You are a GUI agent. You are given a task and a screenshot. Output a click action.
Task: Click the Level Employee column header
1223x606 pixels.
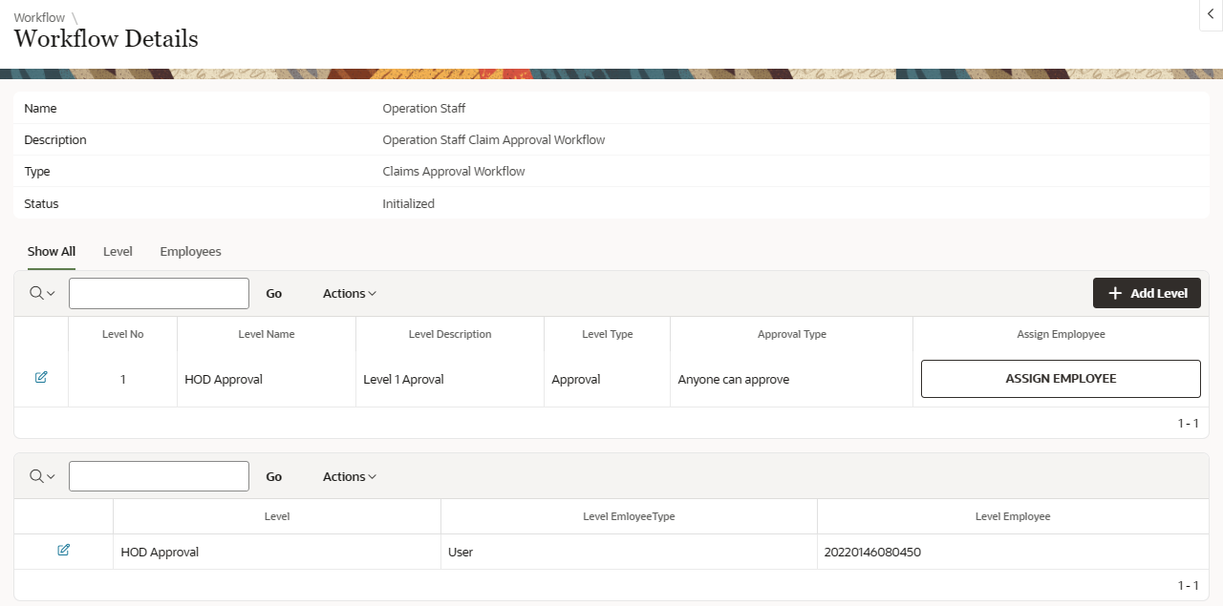(x=1012, y=516)
